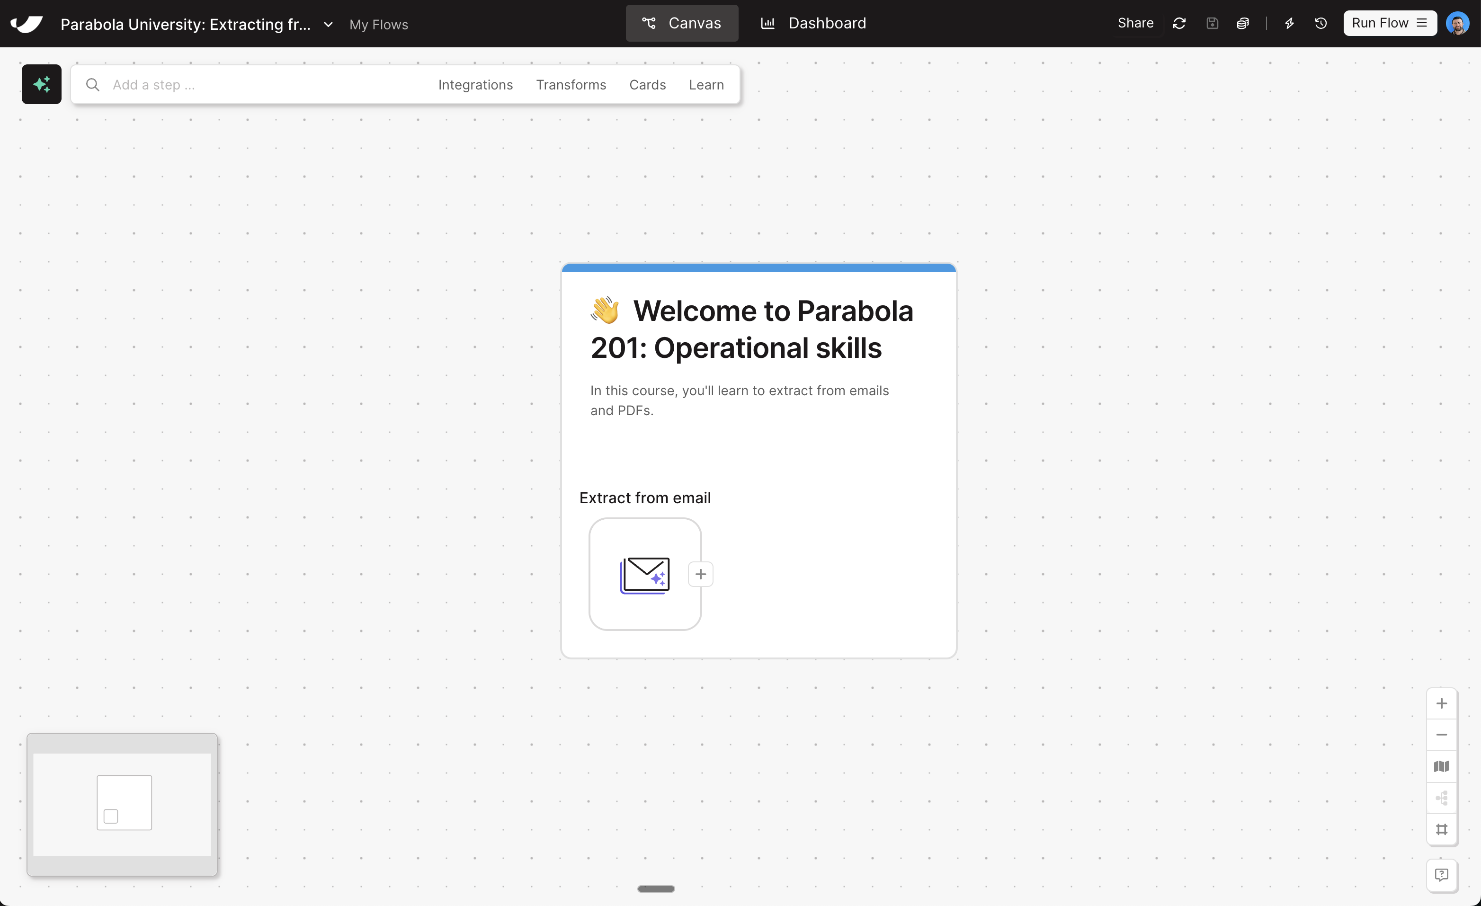This screenshot has width=1481, height=906.
Task: Open the Transforms menu
Action: click(571, 85)
